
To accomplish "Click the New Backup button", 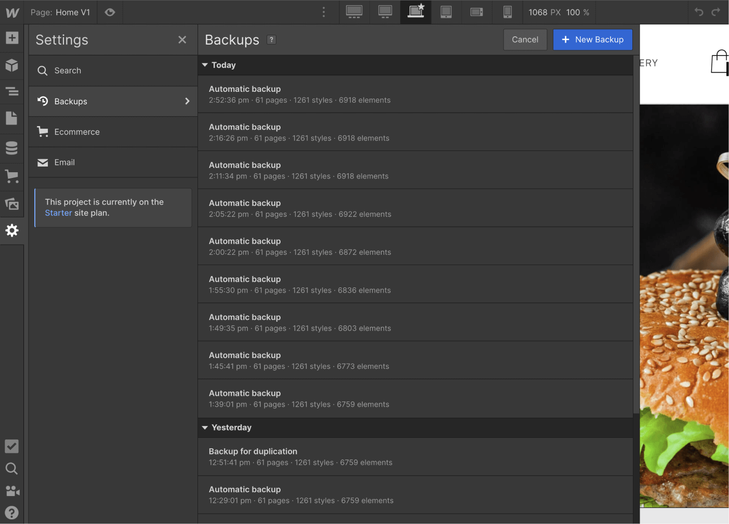I will pos(593,39).
